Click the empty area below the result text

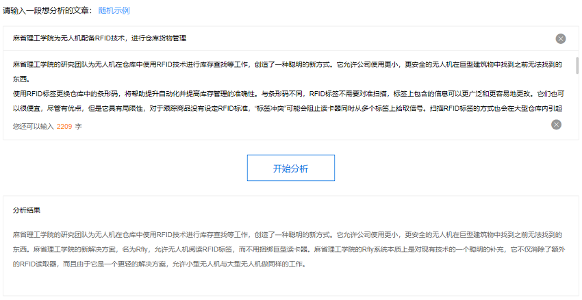[288, 284]
